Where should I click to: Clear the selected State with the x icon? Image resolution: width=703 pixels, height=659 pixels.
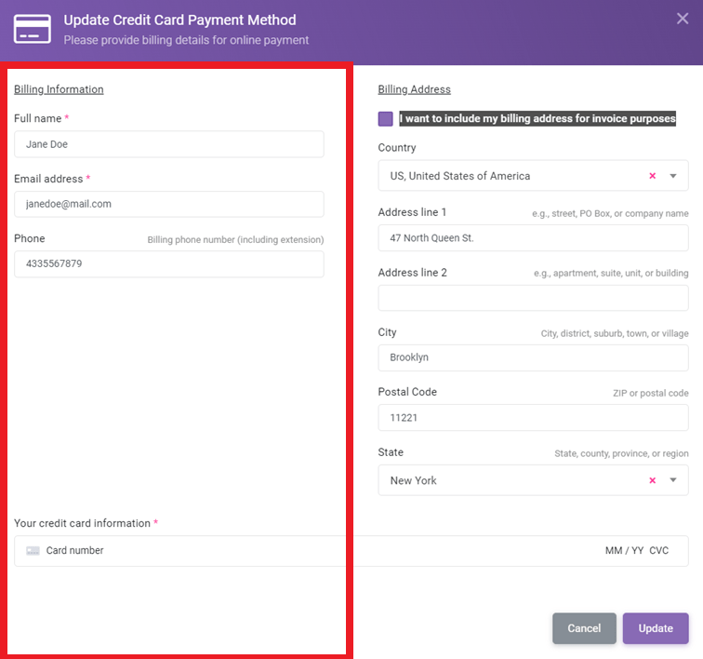click(x=652, y=480)
